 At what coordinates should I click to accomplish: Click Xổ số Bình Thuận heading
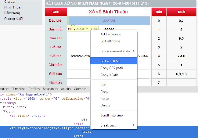108,12
